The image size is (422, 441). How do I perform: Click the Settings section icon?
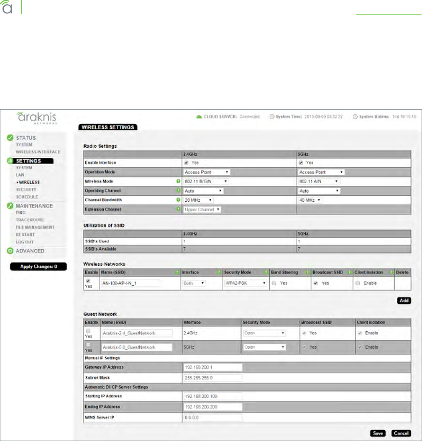pos(10,161)
